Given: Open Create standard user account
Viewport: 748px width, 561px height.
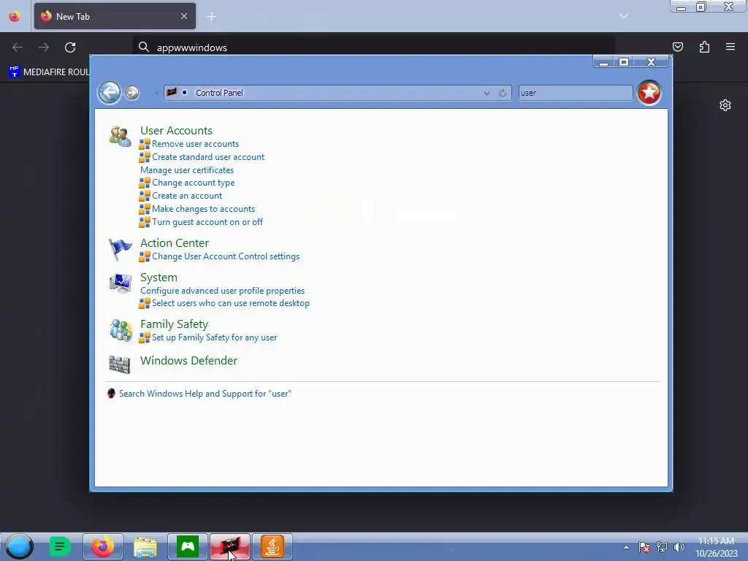Looking at the screenshot, I should (208, 157).
